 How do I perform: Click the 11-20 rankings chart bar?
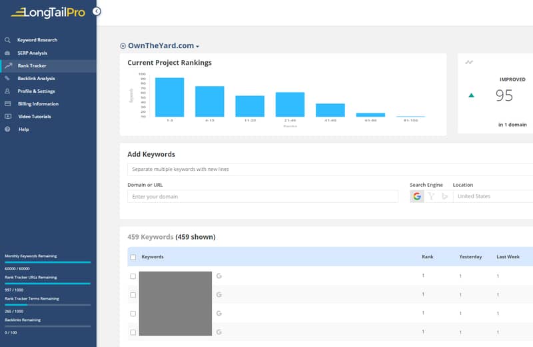click(x=250, y=106)
